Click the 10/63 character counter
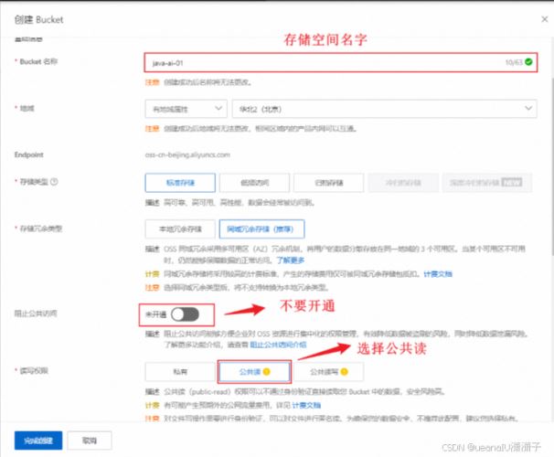Screen dimensions: 554x457 tap(514, 62)
